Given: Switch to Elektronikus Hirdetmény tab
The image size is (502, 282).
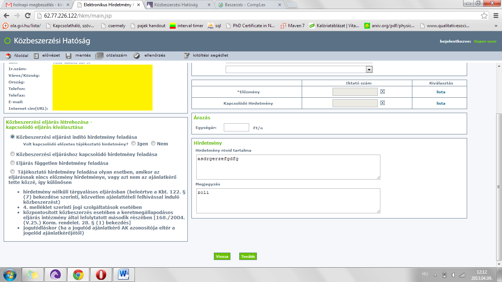Looking at the screenshot, I should [108, 5].
